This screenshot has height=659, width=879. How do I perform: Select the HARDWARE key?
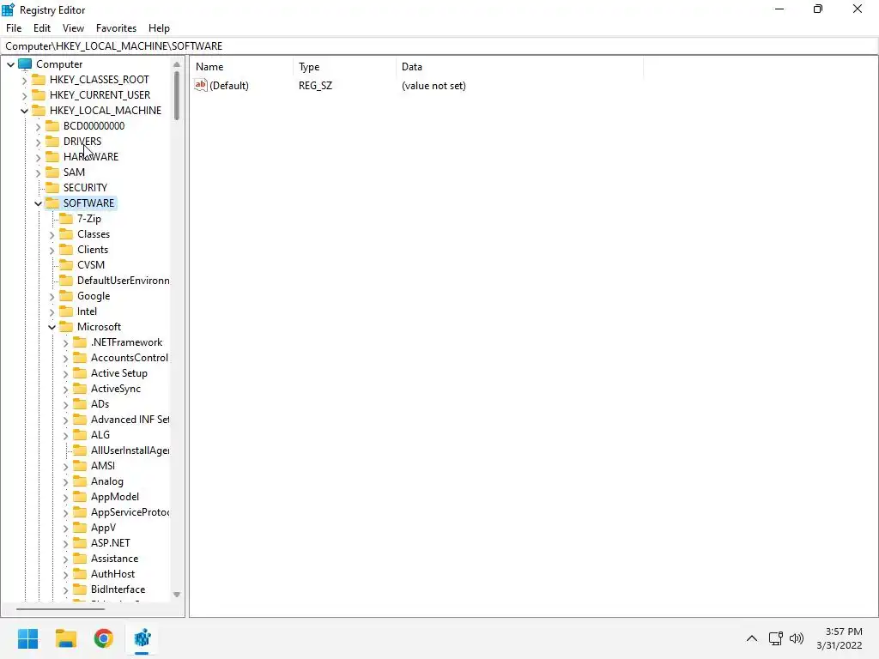tap(91, 157)
